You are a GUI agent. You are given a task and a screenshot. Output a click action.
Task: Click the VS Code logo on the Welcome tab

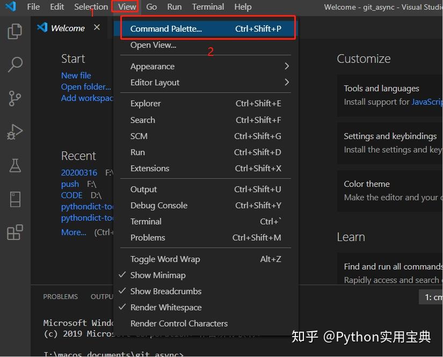click(42, 27)
